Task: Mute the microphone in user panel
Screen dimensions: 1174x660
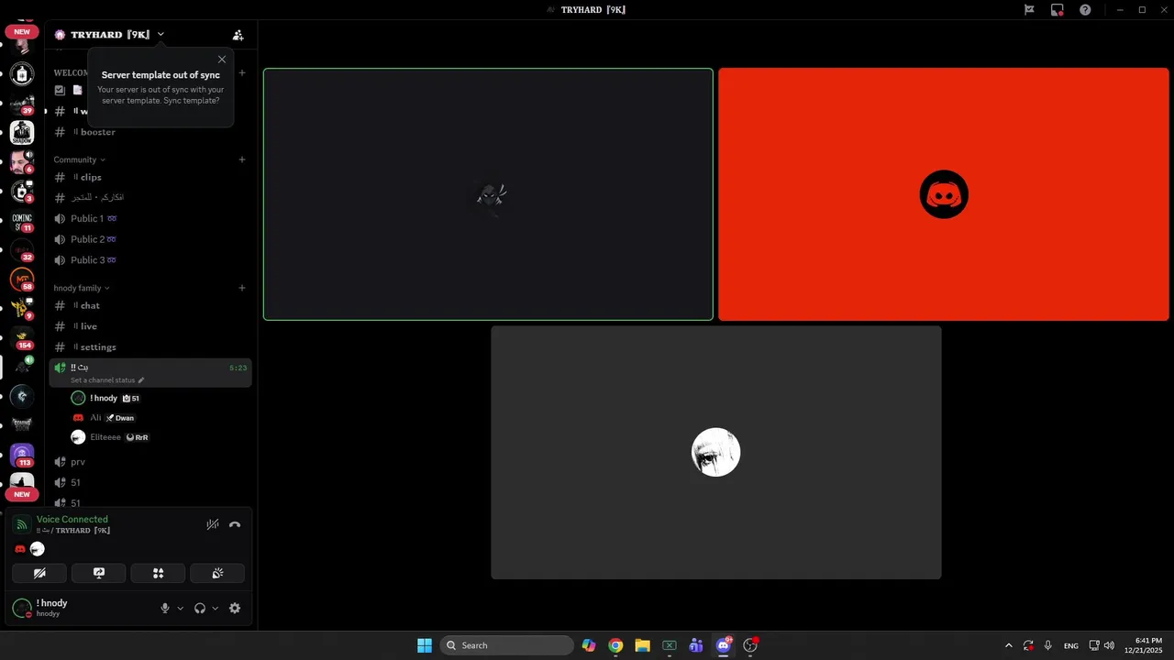Action: click(165, 608)
